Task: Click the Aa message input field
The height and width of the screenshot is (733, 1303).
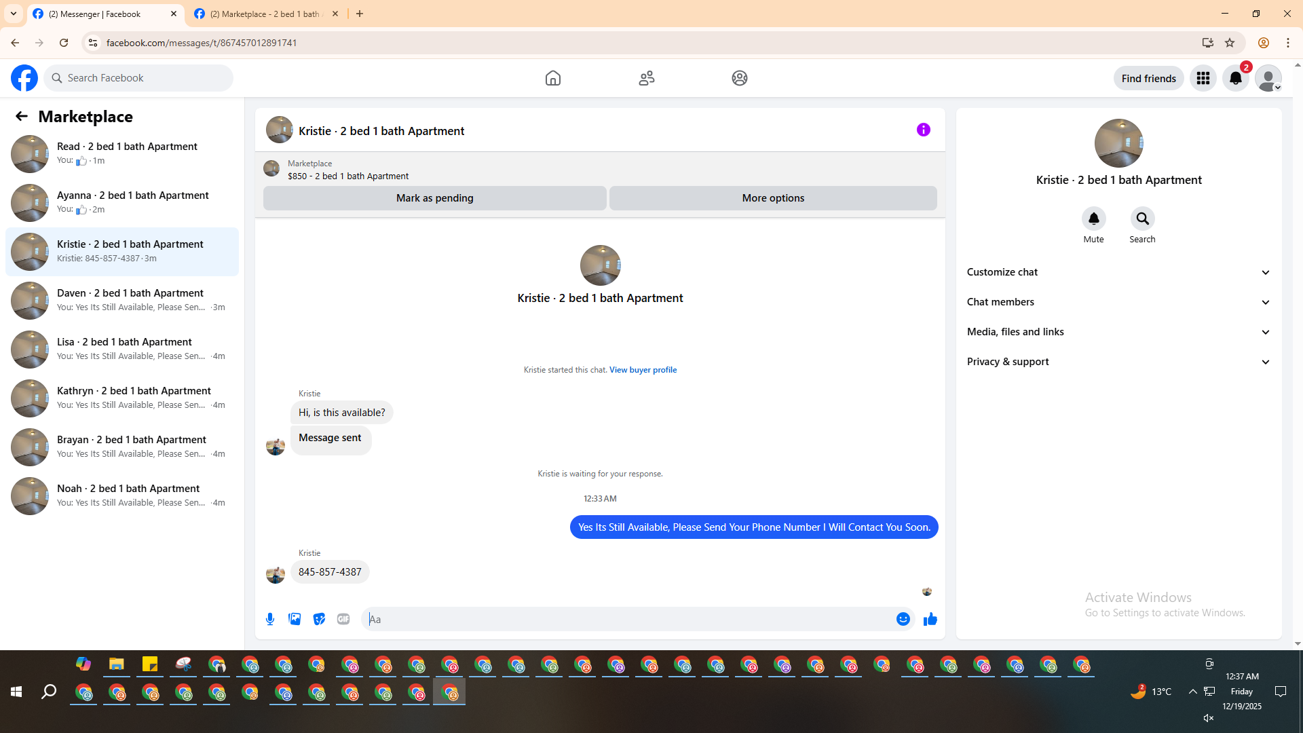Action: [x=628, y=619]
